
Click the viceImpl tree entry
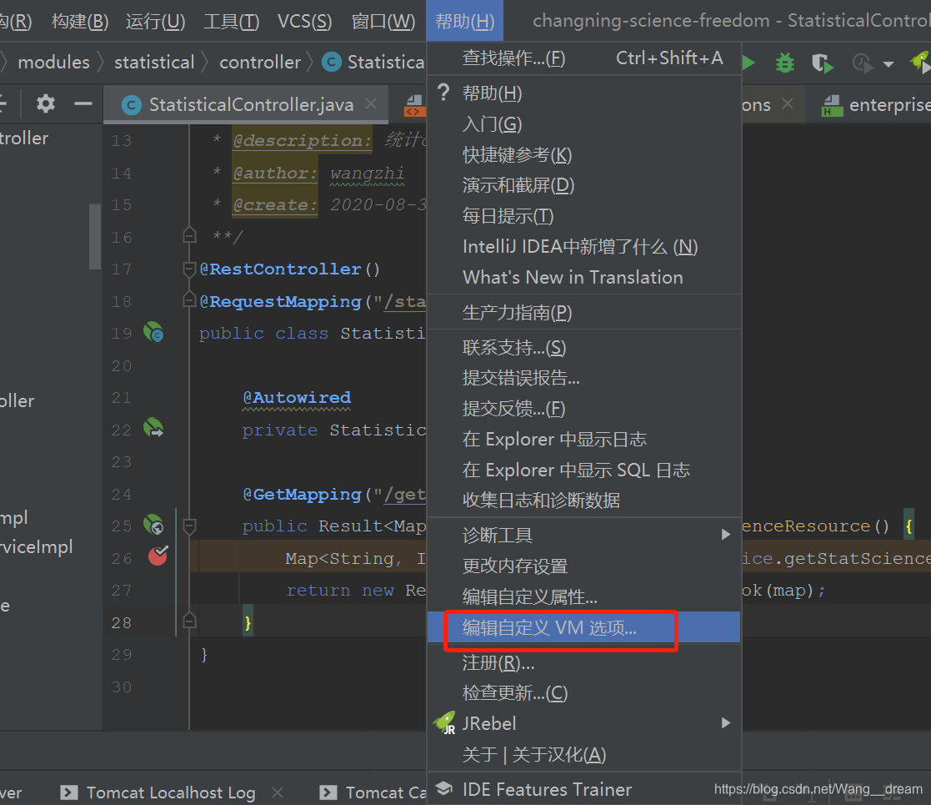36,546
